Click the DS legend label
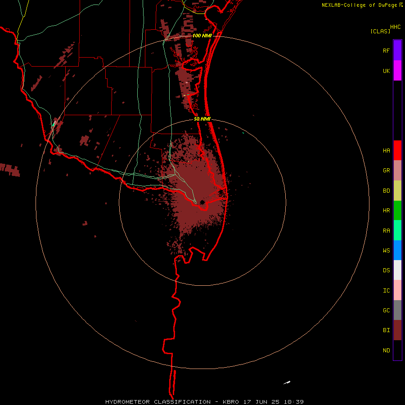Screen dimensions: 405x405 pos(386,270)
